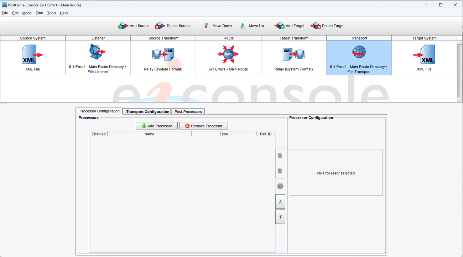The height and width of the screenshot is (257, 463).
Task: Click the Name column header
Action: [150, 134]
